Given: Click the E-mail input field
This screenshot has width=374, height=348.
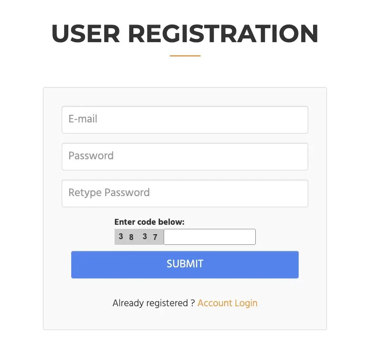Looking at the screenshot, I should (185, 120).
